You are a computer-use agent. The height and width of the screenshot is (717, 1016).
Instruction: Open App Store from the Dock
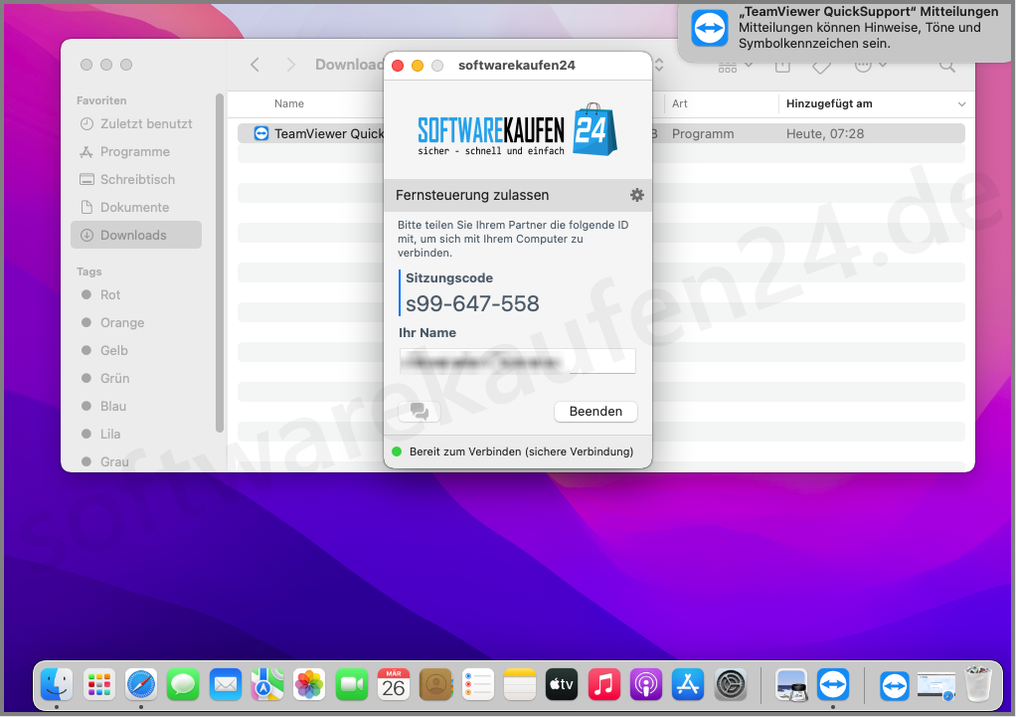tap(688, 684)
